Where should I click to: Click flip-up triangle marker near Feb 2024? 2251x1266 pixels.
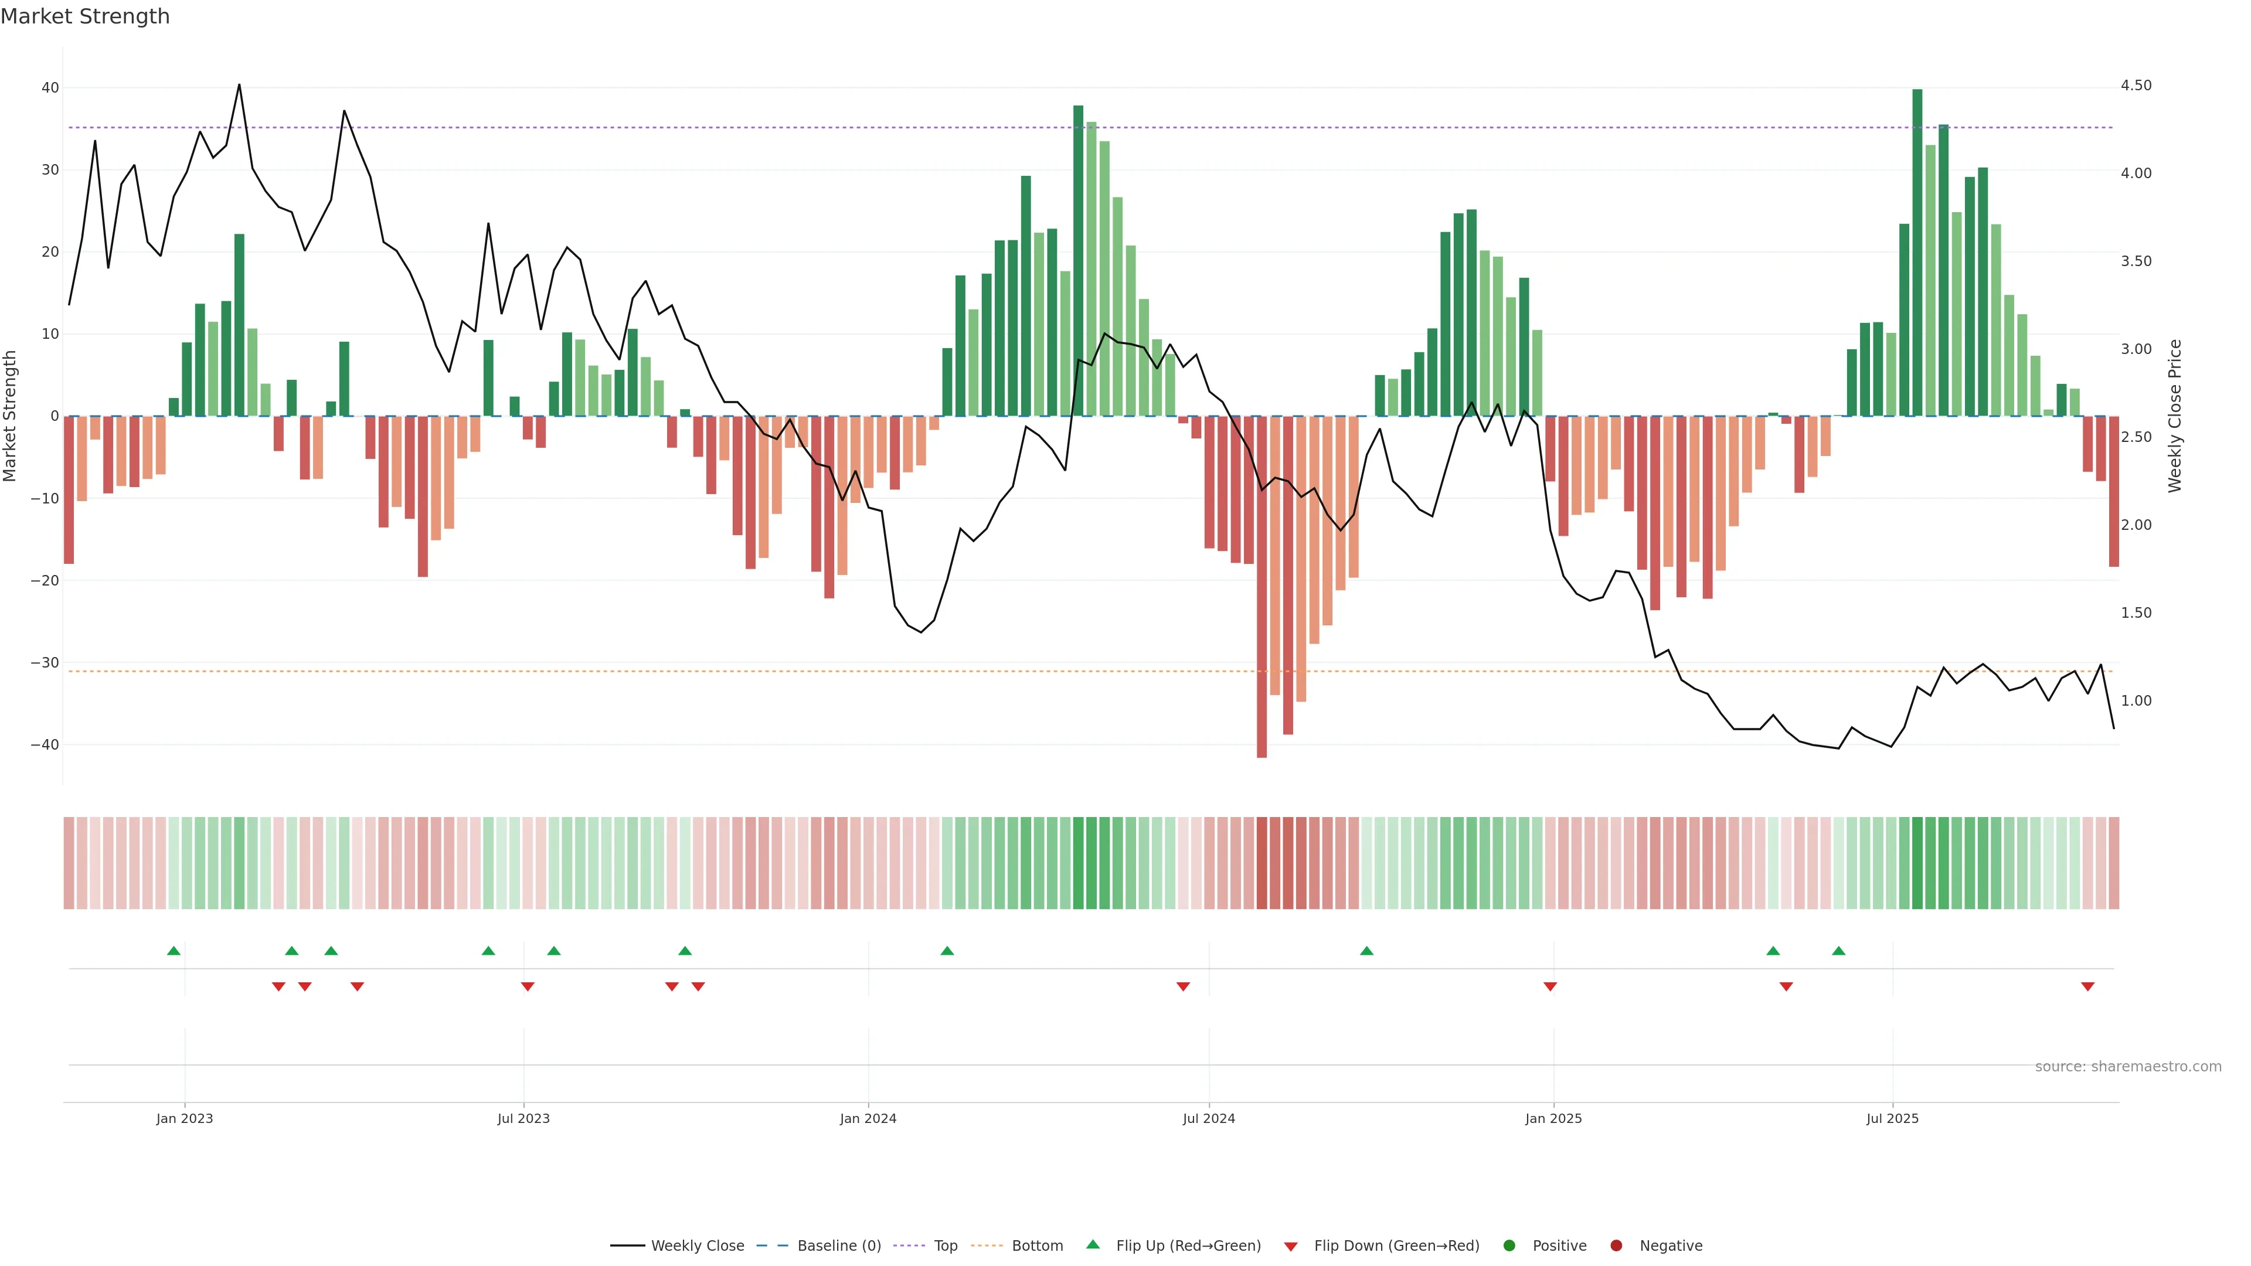[947, 951]
